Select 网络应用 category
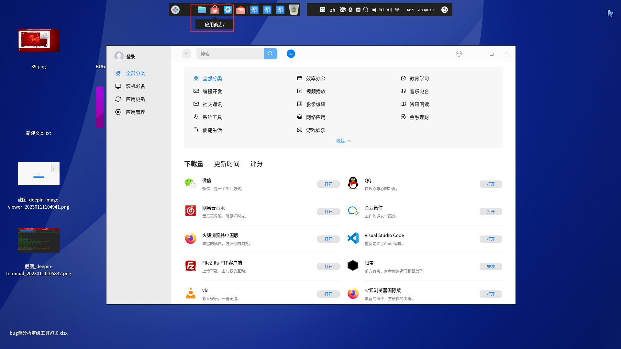 (311, 117)
